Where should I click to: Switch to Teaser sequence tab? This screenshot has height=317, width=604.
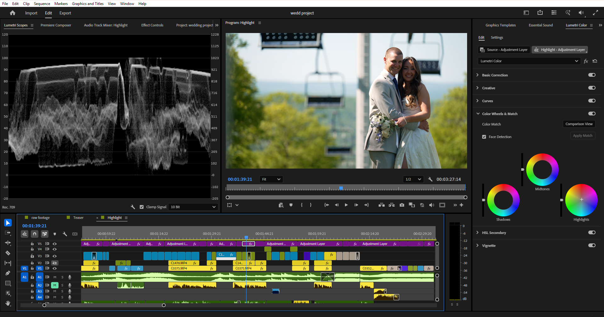[x=78, y=218]
